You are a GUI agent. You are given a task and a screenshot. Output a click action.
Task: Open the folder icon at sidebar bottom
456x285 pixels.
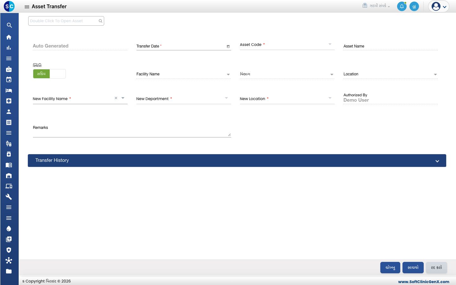[9, 271]
